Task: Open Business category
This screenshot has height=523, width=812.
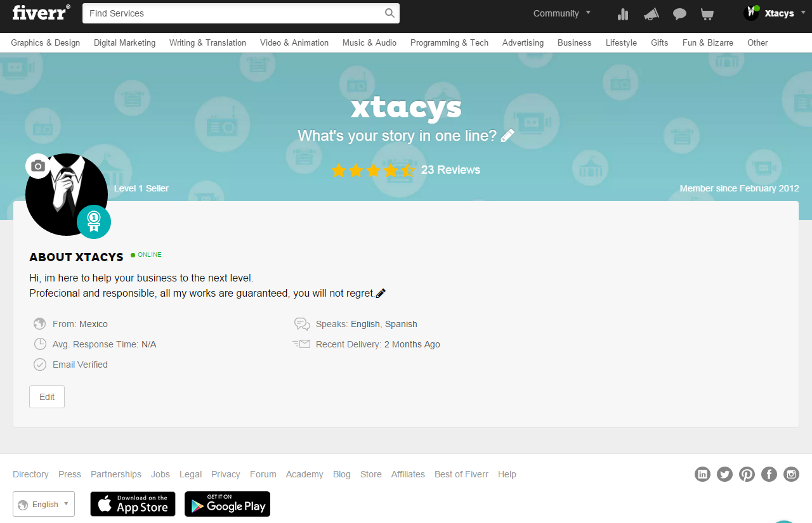Action: pos(574,43)
